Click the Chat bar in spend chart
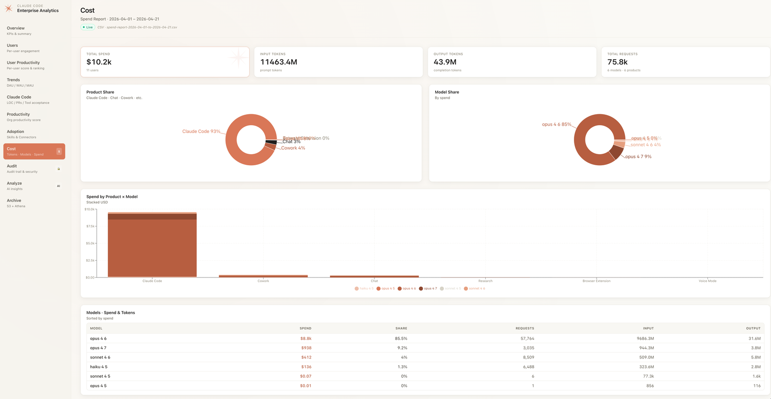This screenshot has height=399, width=771. [374, 277]
